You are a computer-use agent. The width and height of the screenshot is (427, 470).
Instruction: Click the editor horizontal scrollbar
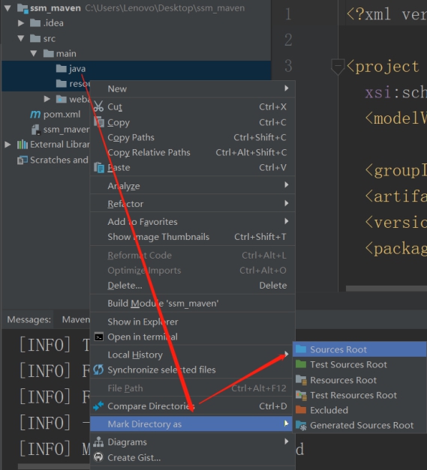[x=386, y=289]
